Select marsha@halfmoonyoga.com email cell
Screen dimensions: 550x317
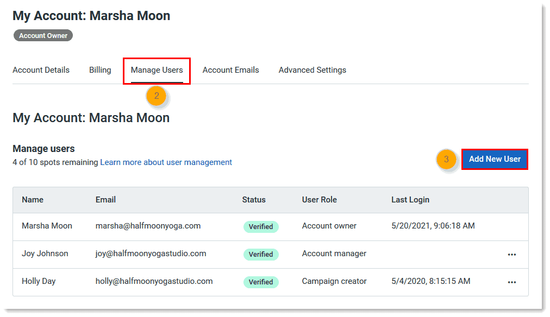click(x=148, y=226)
